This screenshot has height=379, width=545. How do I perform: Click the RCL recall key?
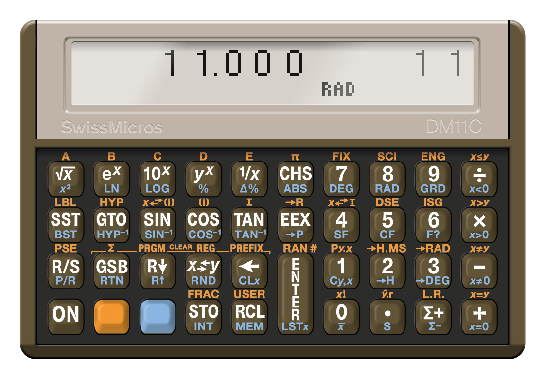click(x=249, y=317)
